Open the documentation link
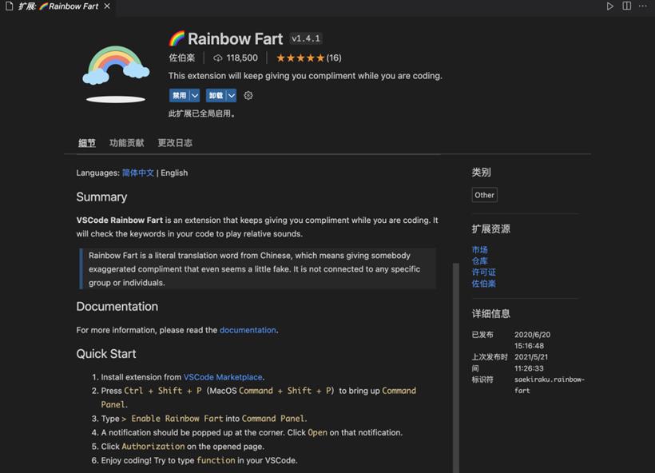Viewport: 655px width, 473px height. pos(248,330)
